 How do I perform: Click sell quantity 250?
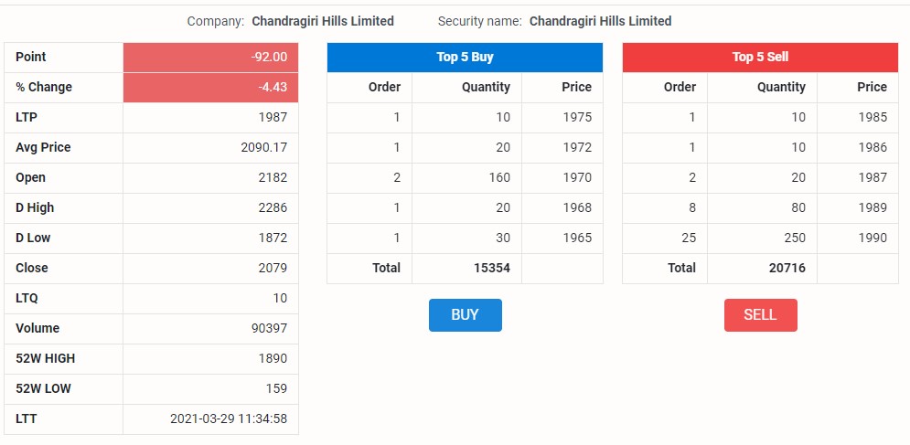click(795, 238)
